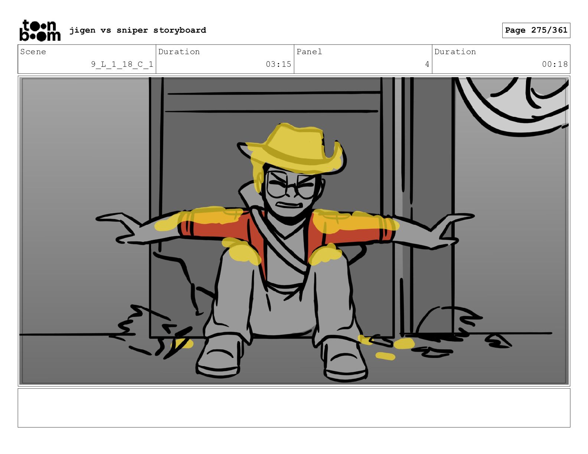Screen dimensions: 588x454
Task: Select the panel number '4'
Action: pos(427,64)
